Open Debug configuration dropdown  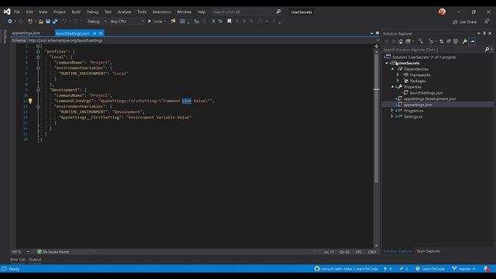click(97, 22)
